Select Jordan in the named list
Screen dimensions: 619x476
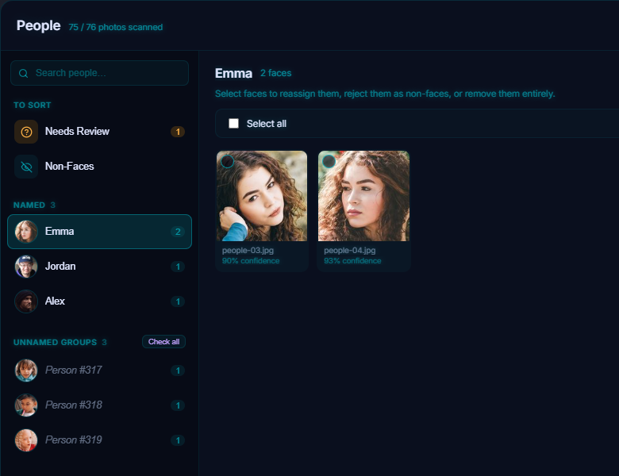tap(99, 267)
